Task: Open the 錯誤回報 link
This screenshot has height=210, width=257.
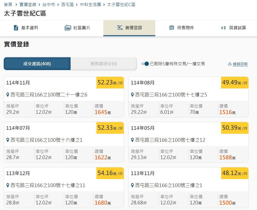Action: point(240,64)
